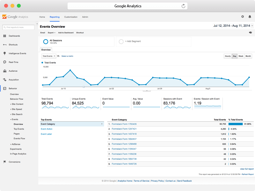The image size is (255, 191).
Task: Open the date range picker dropdown
Action: [x=252, y=26]
